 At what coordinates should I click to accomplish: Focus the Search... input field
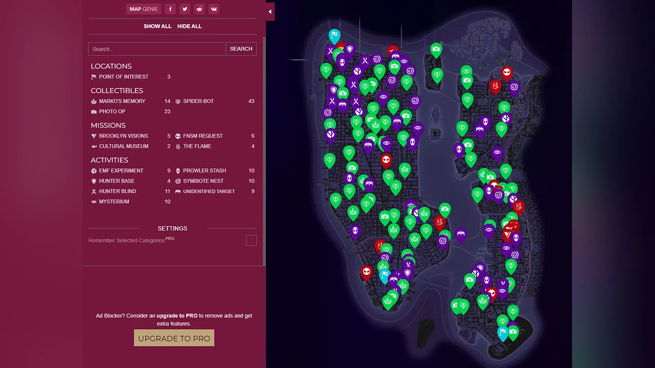point(157,49)
